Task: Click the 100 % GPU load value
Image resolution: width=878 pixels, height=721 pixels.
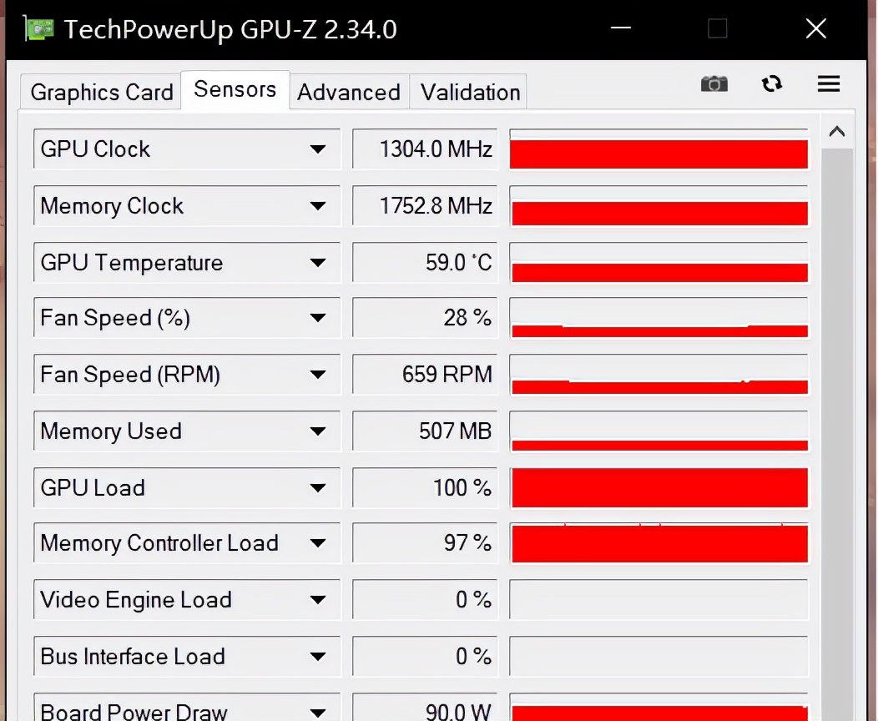Action: [425, 487]
